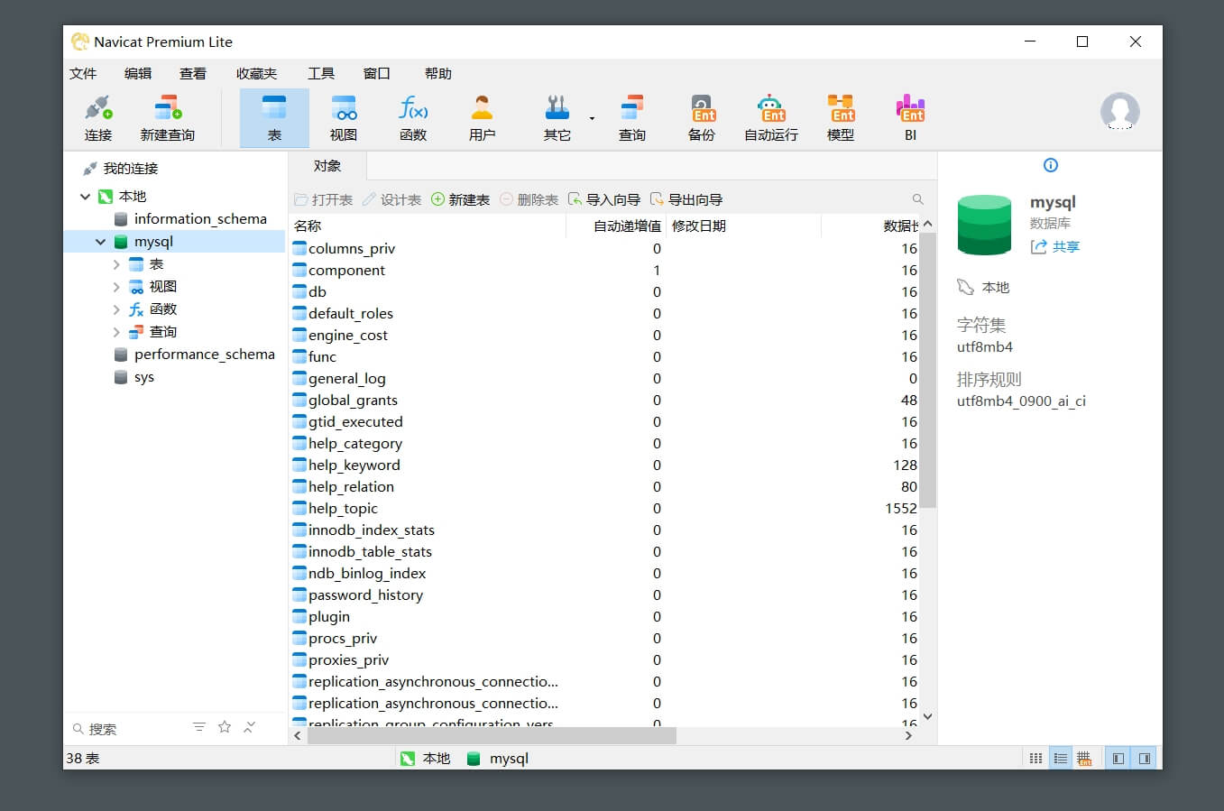This screenshot has height=811, width=1224.
Task: Click the 设计表 button
Action: [392, 199]
